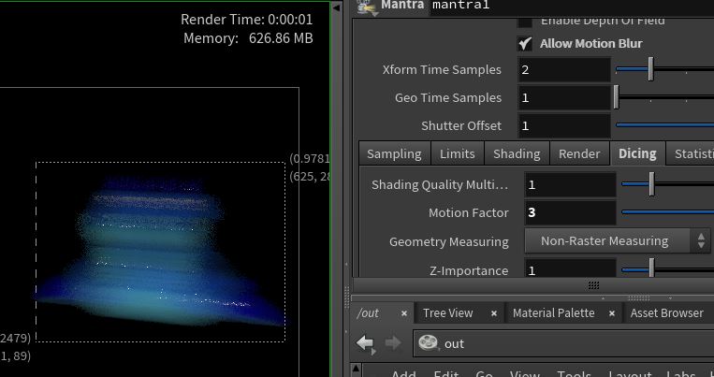Image resolution: width=714 pixels, height=377 pixels.
Task: Click the Xform Time Samples slider handle
Action: pyautogui.click(x=650, y=70)
